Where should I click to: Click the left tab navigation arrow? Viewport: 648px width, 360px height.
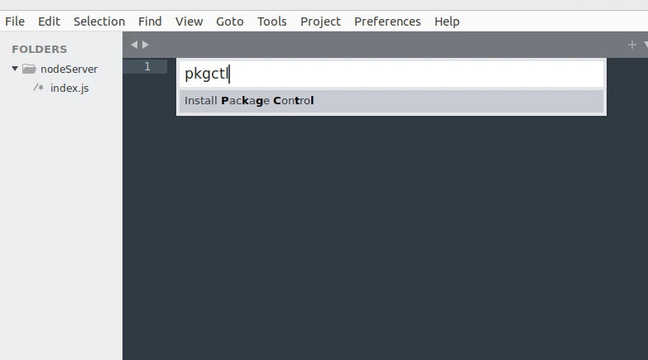click(134, 45)
